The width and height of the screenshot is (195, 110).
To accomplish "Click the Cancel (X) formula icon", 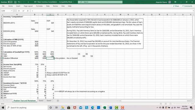I will click(x=19, y=11).
